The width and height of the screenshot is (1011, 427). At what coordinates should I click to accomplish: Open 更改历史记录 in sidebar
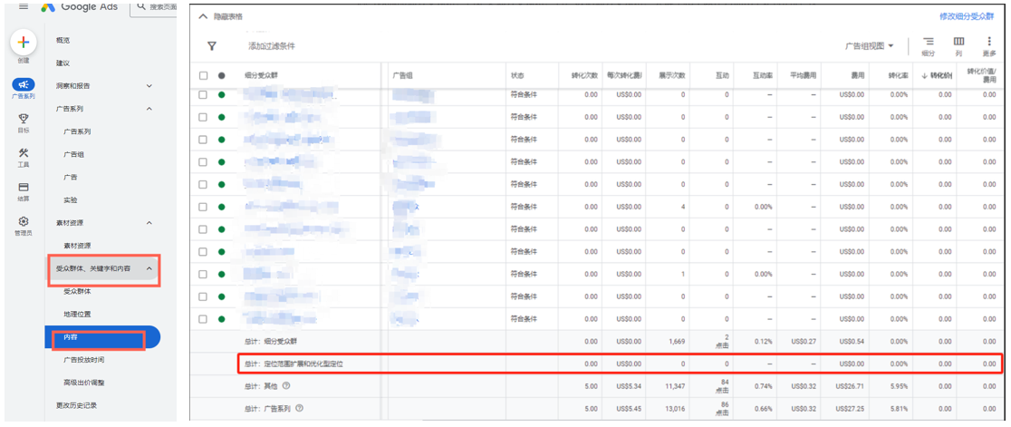tap(77, 406)
